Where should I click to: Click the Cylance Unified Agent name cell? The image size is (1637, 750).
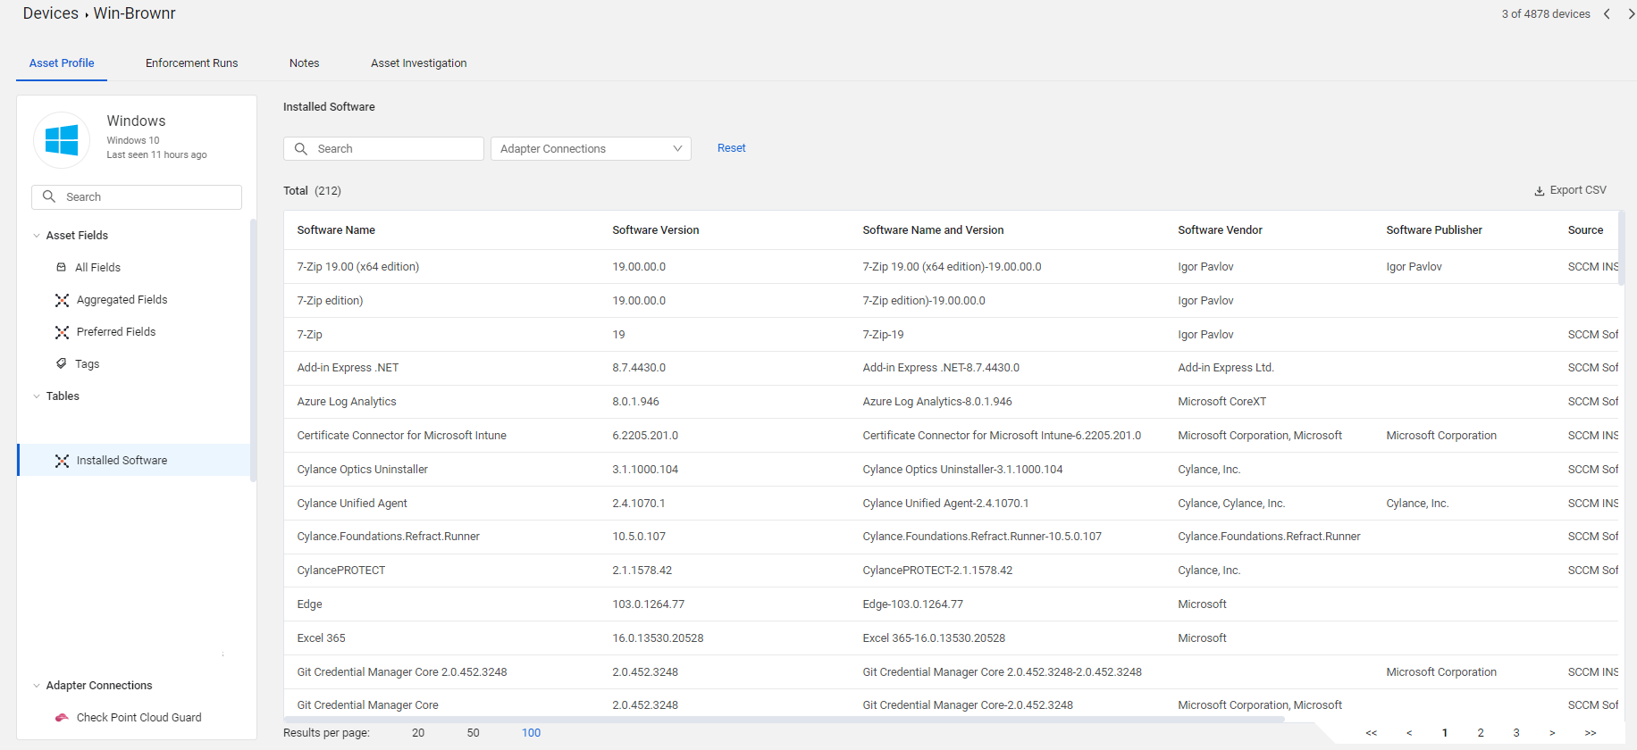pos(352,504)
